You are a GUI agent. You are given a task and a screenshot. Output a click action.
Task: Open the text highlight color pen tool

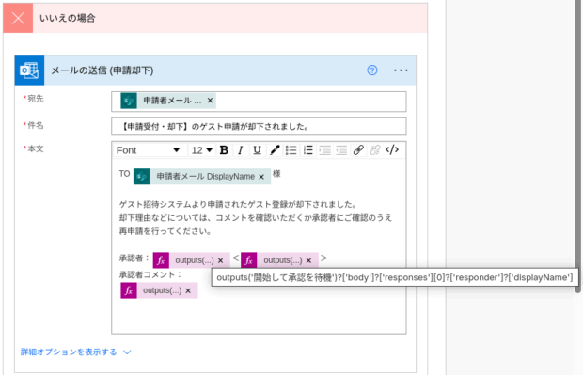[275, 150]
